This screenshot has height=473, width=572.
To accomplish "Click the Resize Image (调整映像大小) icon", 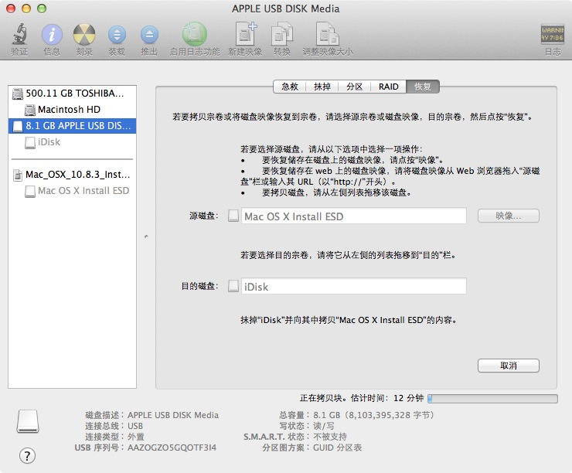I will tap(327, 34).
